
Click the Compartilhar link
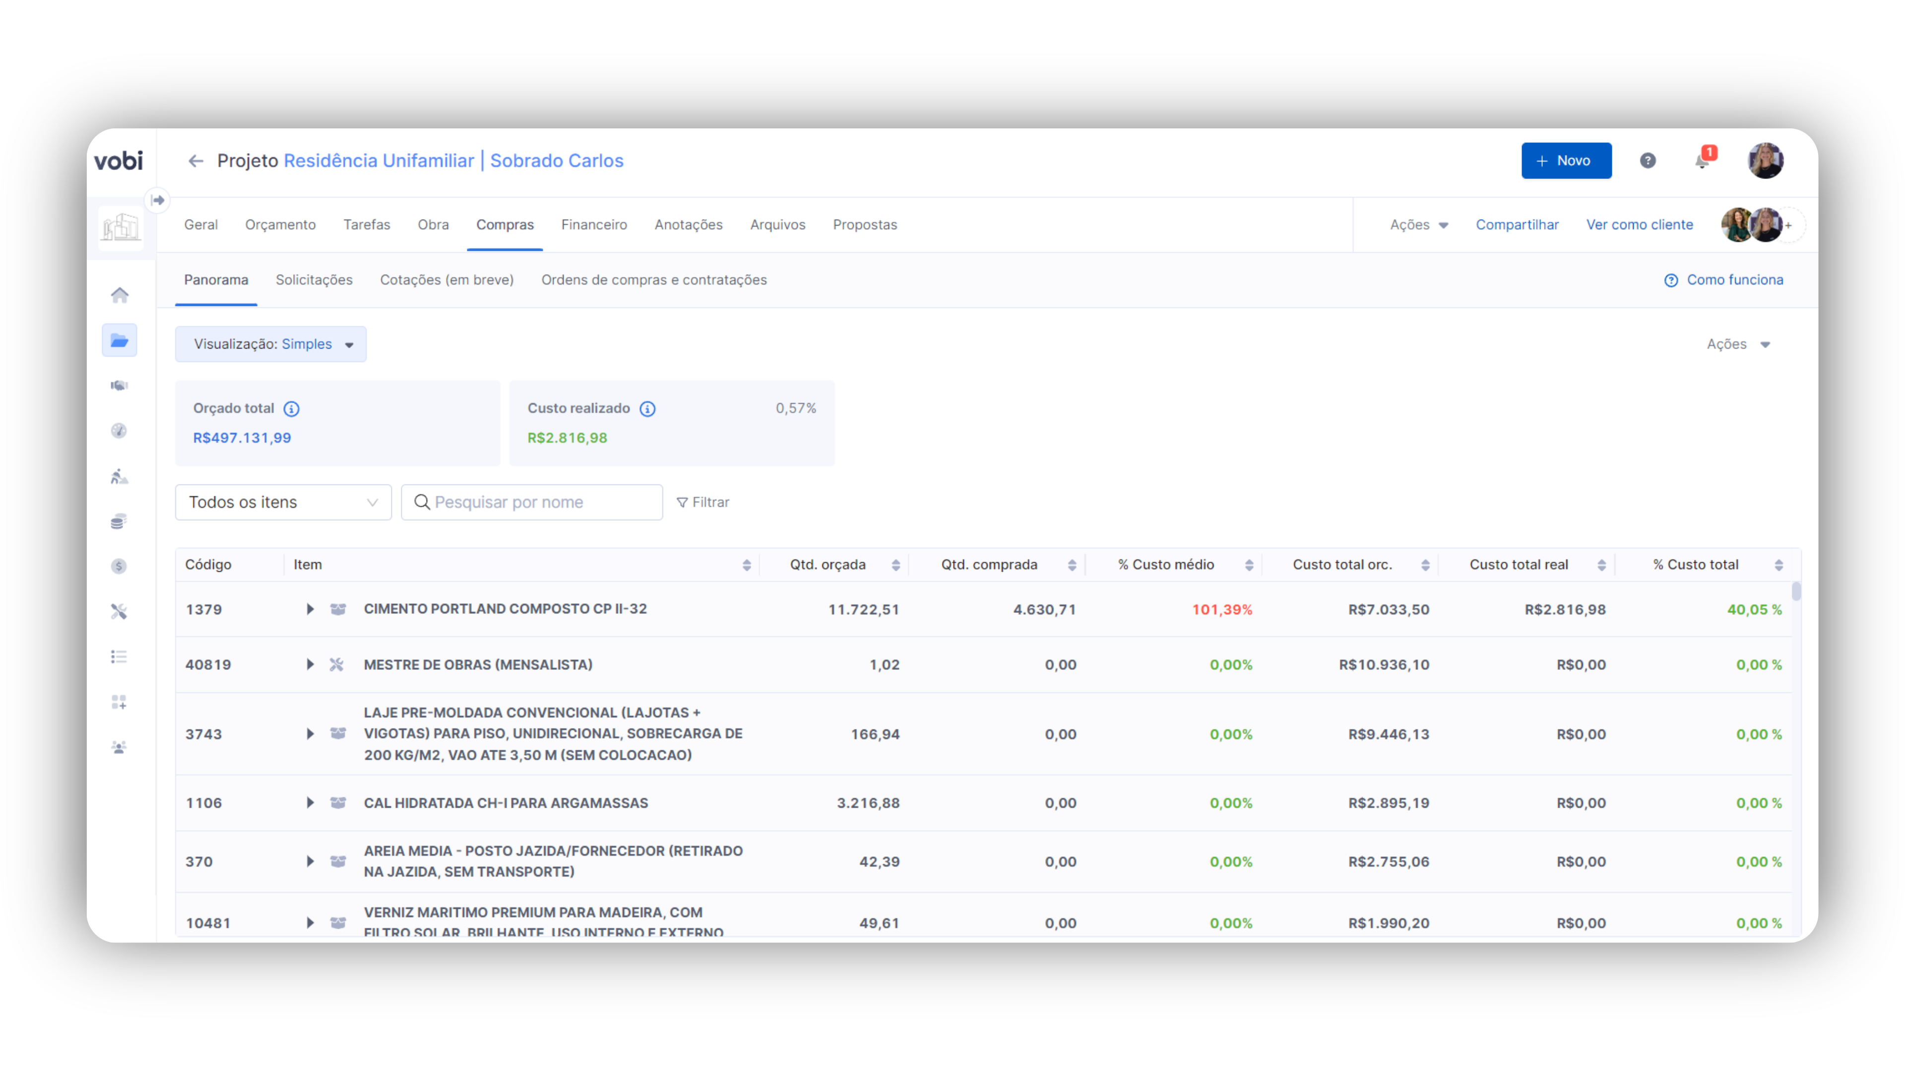1517,225
